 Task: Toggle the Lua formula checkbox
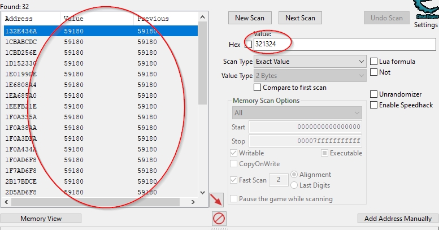pyautogui.click(x=374, y=61)
